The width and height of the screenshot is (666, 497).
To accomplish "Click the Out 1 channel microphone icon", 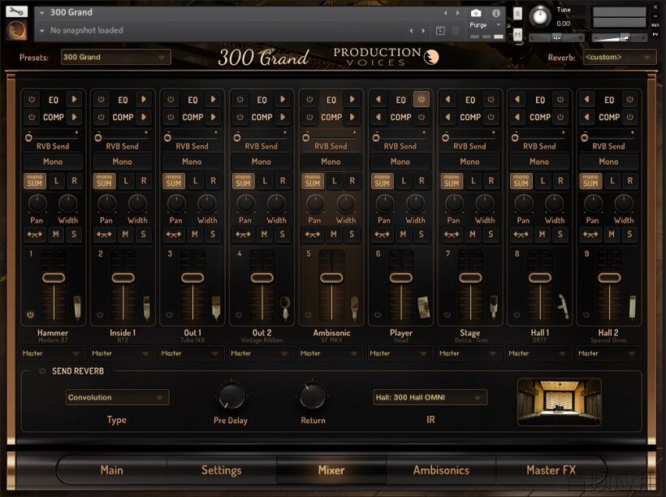I will coord(216,307).
